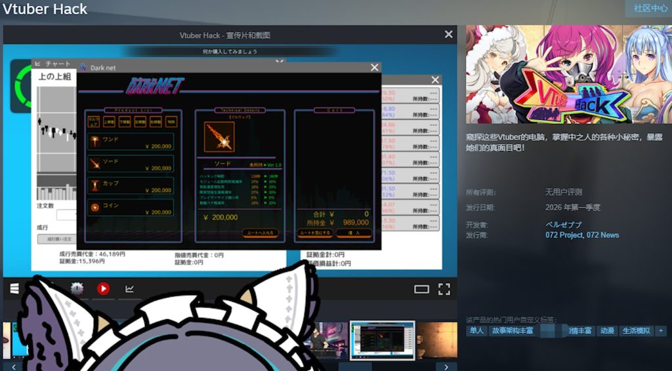Screen dimensions: 672x371
Task: Select the 故事架构丰富 tag
Action: [x=513, y=331]
